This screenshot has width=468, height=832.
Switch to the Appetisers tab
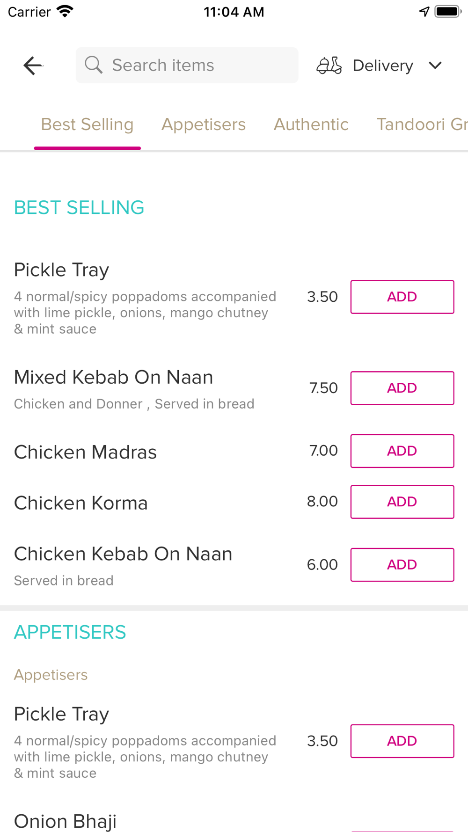(x=204, y=124)
